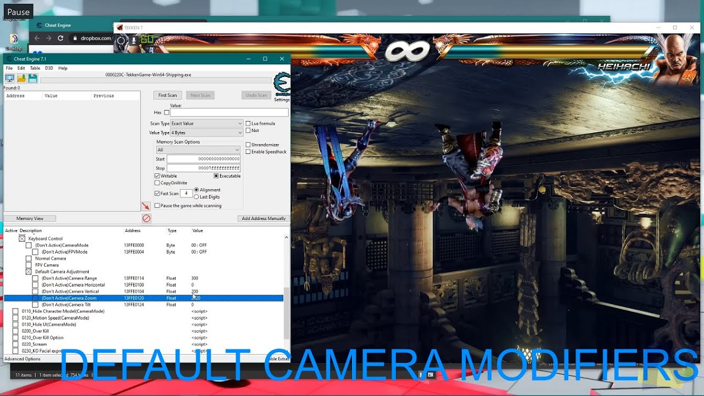Click the Stop address field

point(204,168)
